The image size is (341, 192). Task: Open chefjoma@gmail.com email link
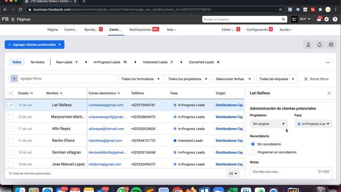105,164
